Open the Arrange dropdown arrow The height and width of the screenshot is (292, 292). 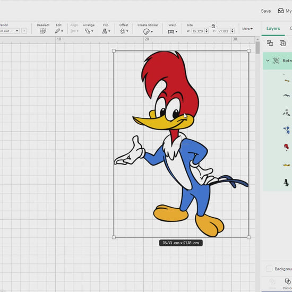[x=92, y=31]
